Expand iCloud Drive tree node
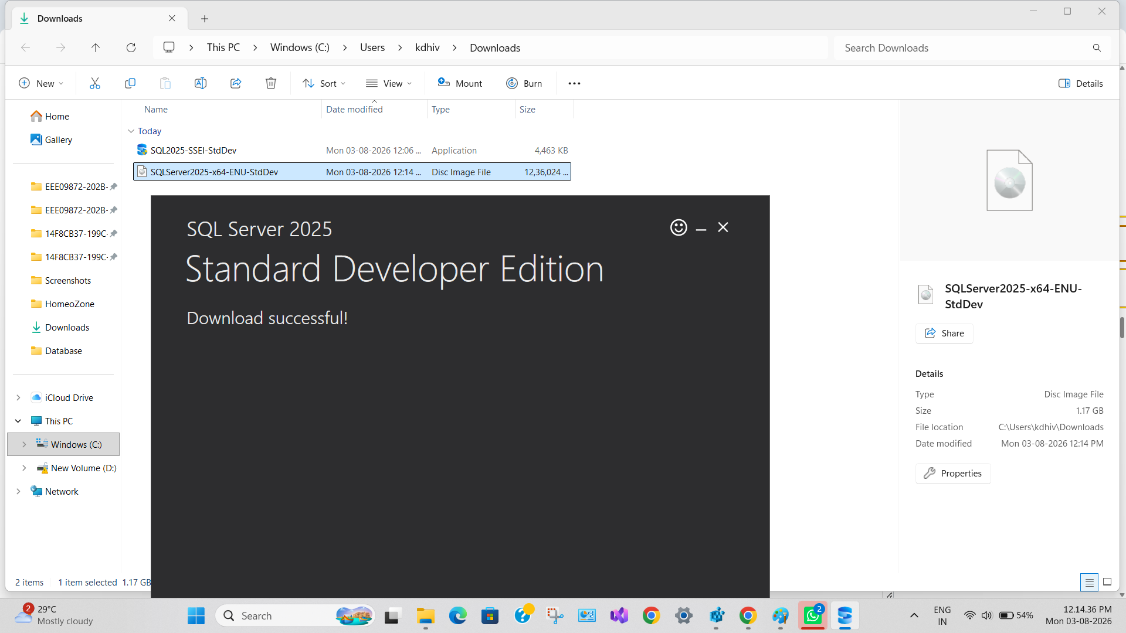Image resolution: width=1126 pixels, height=633 pixels. [x=18, y=398]
